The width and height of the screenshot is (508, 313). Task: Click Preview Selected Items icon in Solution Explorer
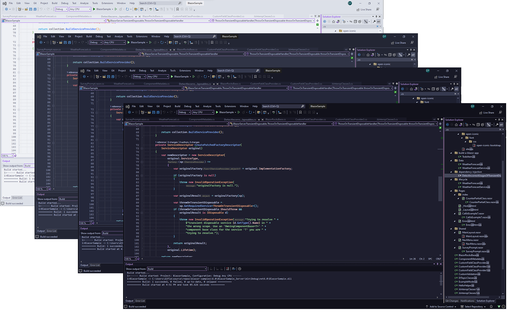click(501, 124)
